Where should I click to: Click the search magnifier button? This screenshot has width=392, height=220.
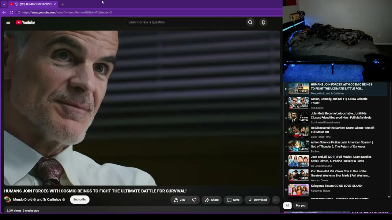click(250, 22)
